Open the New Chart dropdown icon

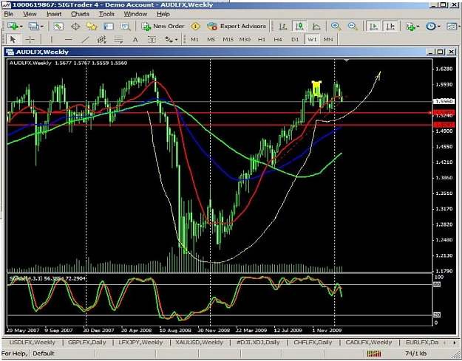tap(15, 26)
